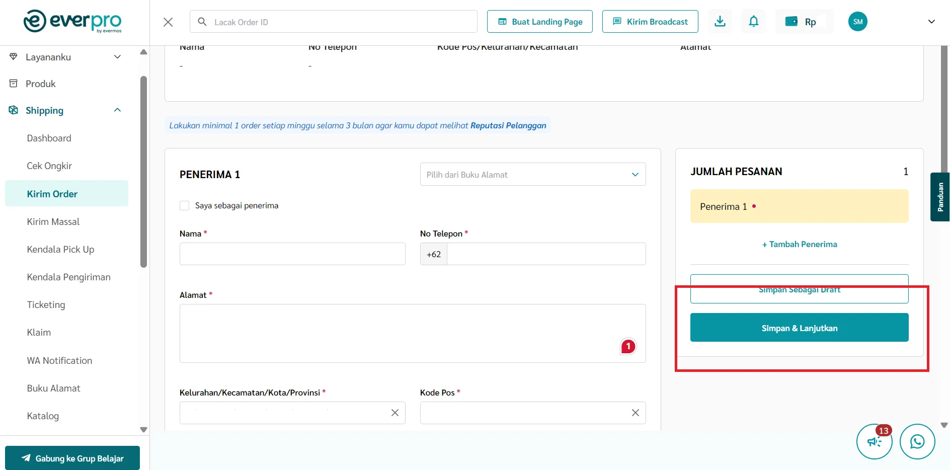The image size is (950, 470).
Task: Open the account dropdown chevron
Action: [x=931, y=22]
